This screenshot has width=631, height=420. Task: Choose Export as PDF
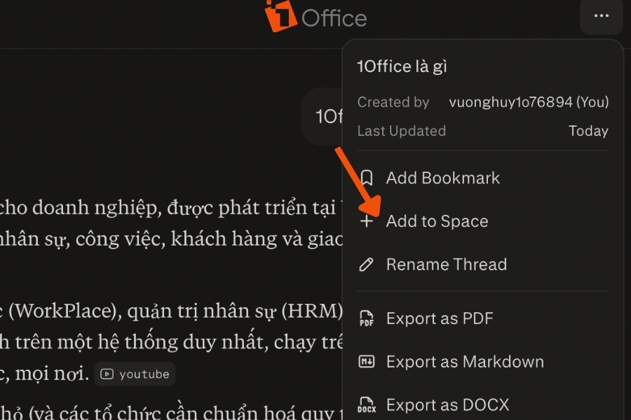(482, 318)
